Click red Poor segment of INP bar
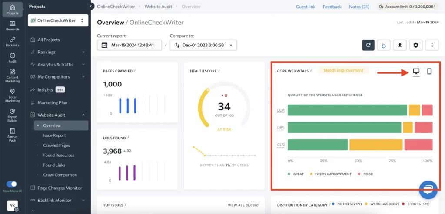The height and width of the screenshot is (214, 445). pyautogui.click(x=423, y=128)
